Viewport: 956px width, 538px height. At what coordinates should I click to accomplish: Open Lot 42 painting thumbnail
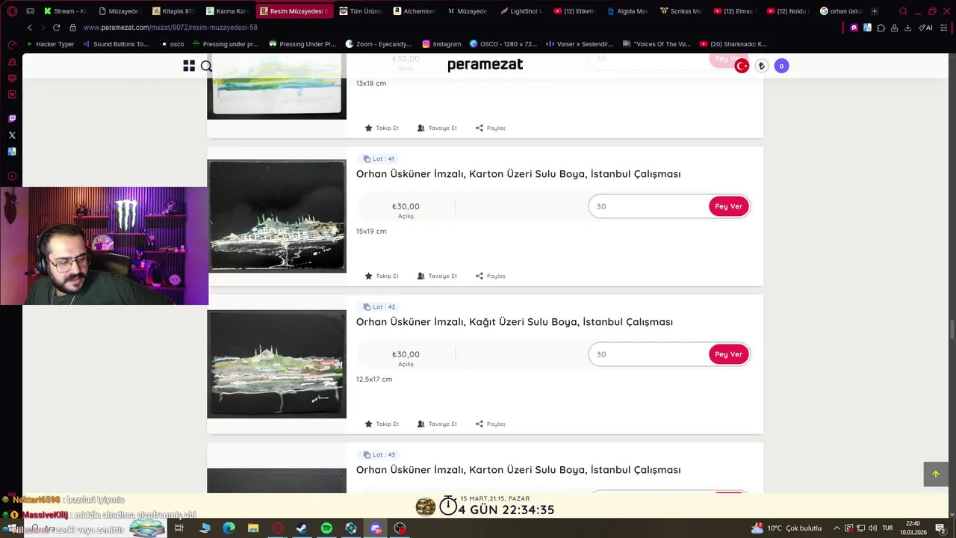[277, 364]
